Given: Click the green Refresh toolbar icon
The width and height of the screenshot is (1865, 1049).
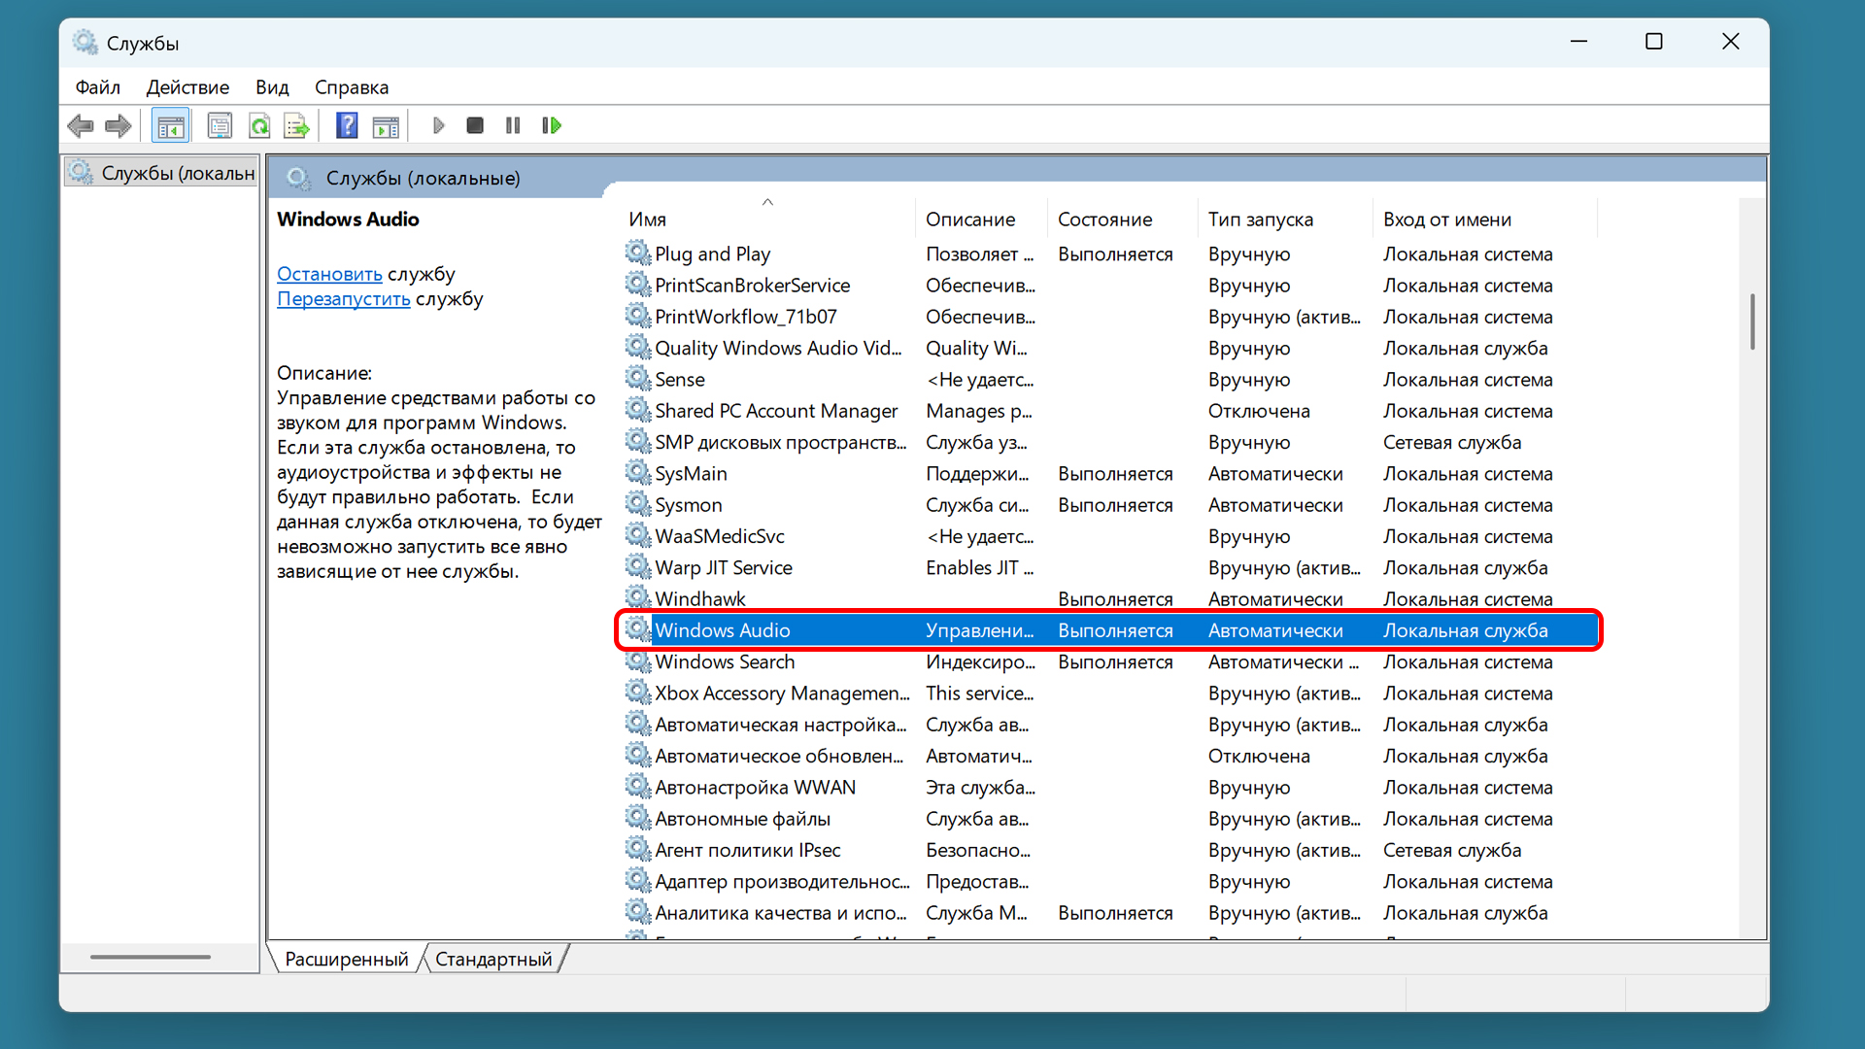Looking at the screenshot, I should click(259, 125).
